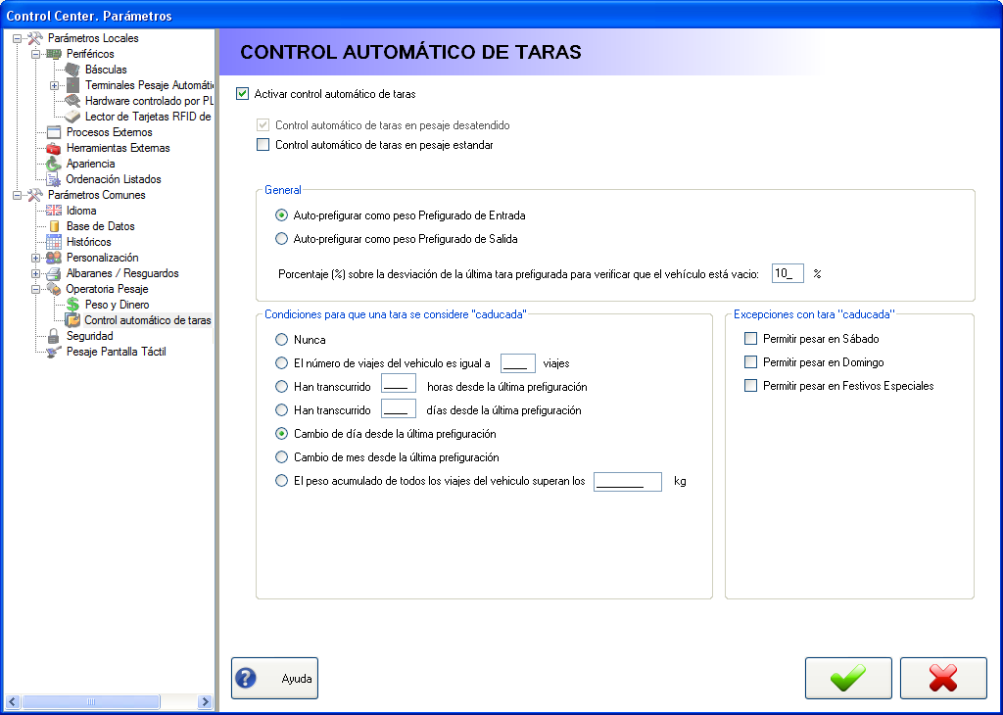Select Han transcurrido horas radio option

[x=281, y=387]
